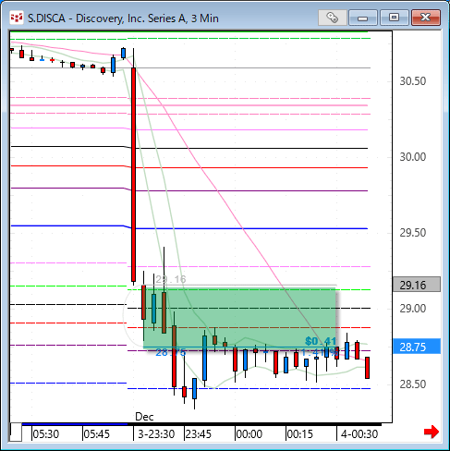
Task: Click the 29.00 price axis label
Action: pyautogui.click(x=413, y=309)
